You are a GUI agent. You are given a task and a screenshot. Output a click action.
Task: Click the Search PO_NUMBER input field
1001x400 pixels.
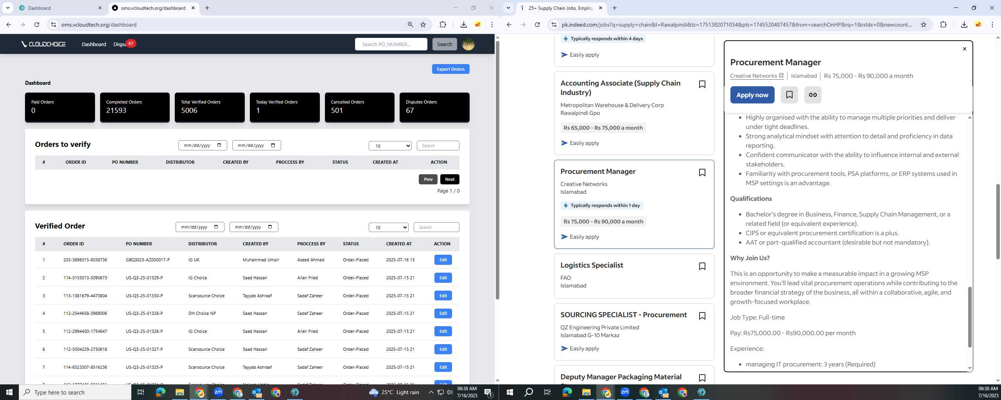pos(391,44)
